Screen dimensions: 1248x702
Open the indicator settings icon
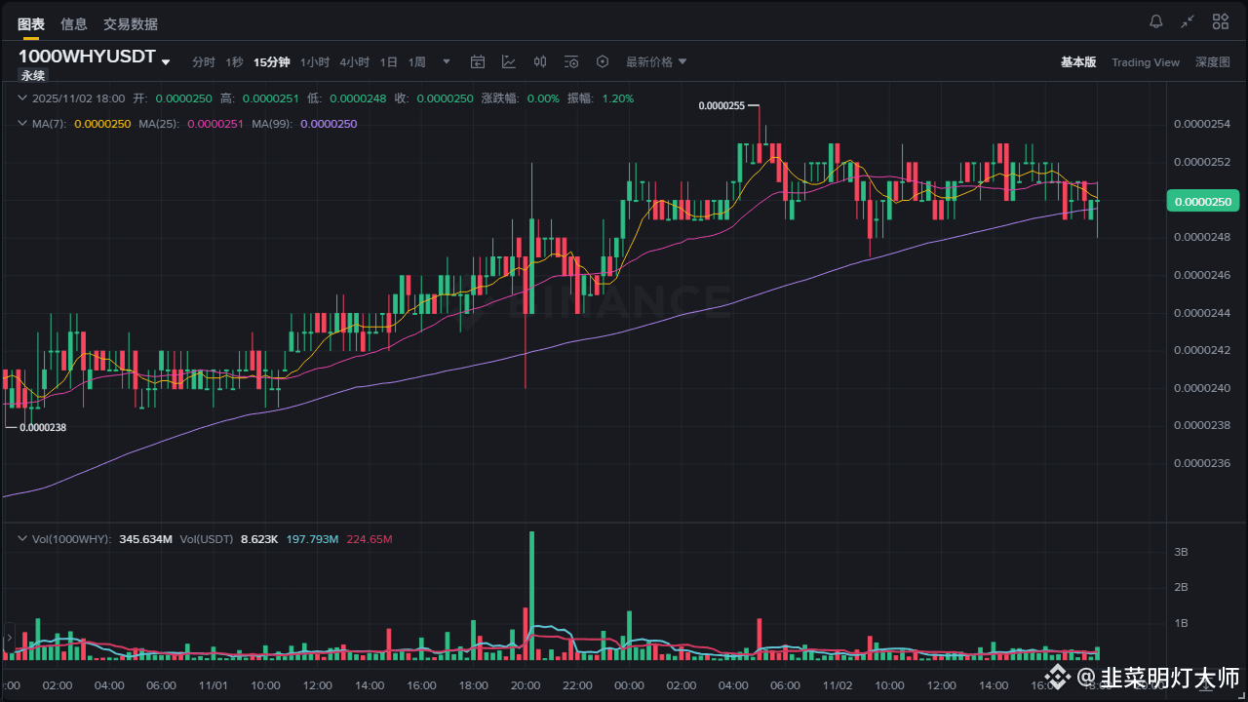(571, 61)
